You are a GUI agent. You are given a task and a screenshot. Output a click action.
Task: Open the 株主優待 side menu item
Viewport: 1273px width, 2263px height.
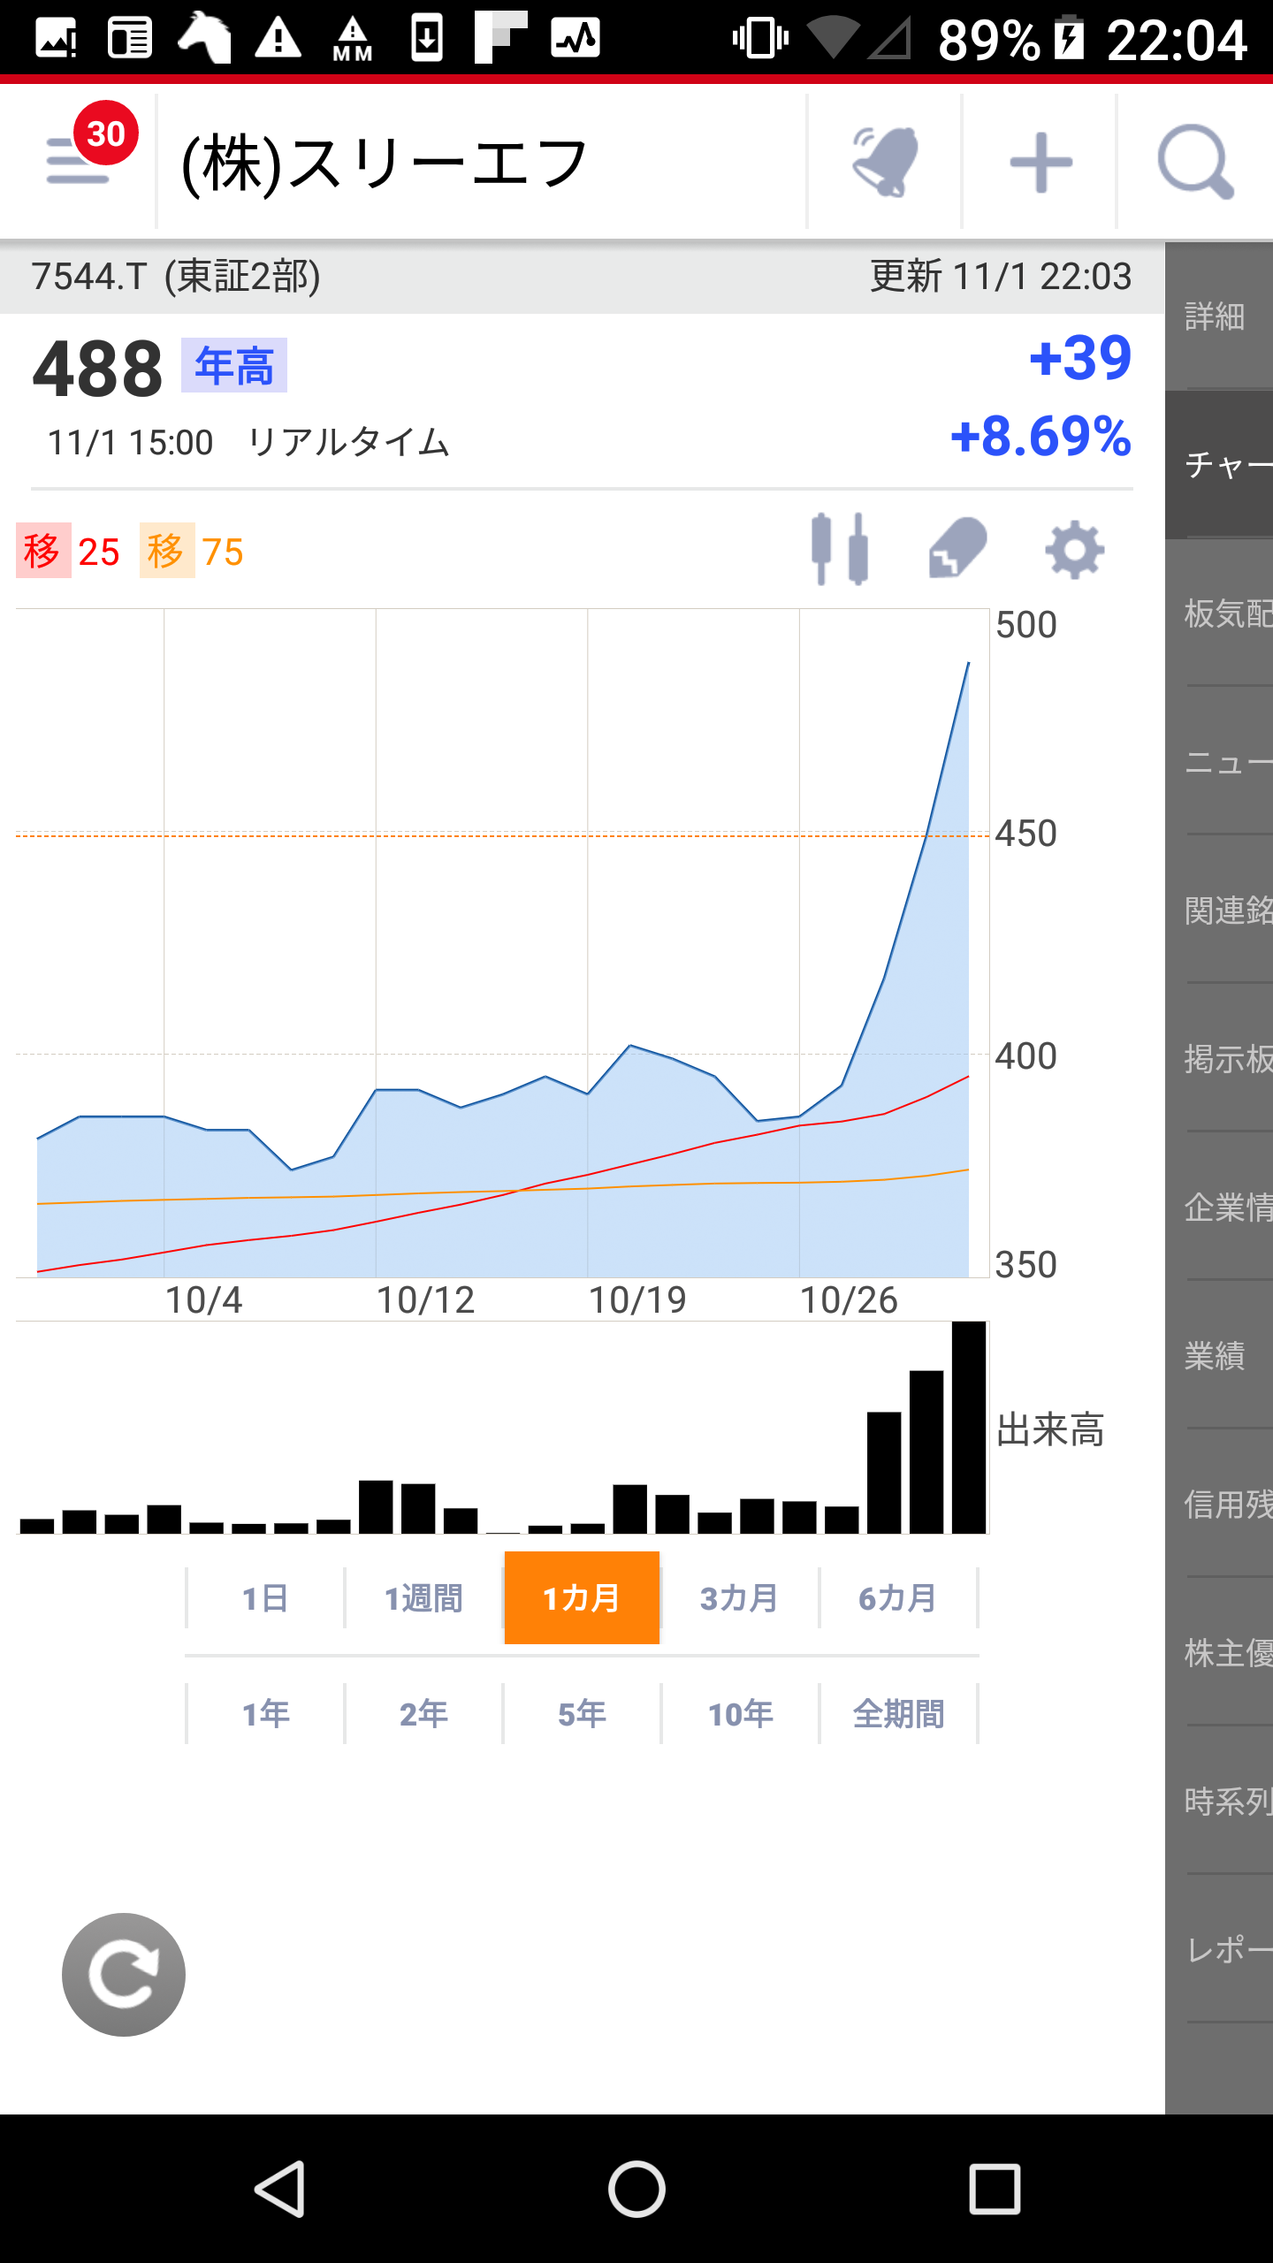(x=1219, y=1652)
